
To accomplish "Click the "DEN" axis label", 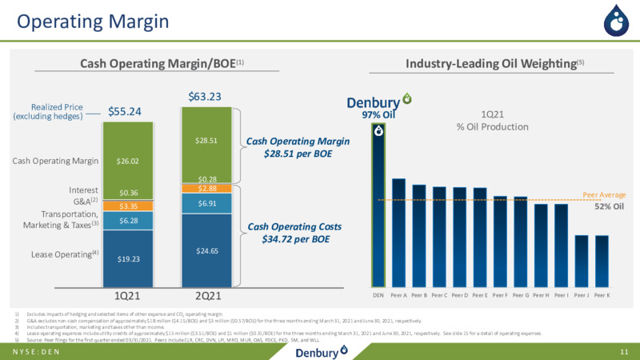I will click(378, 295).
